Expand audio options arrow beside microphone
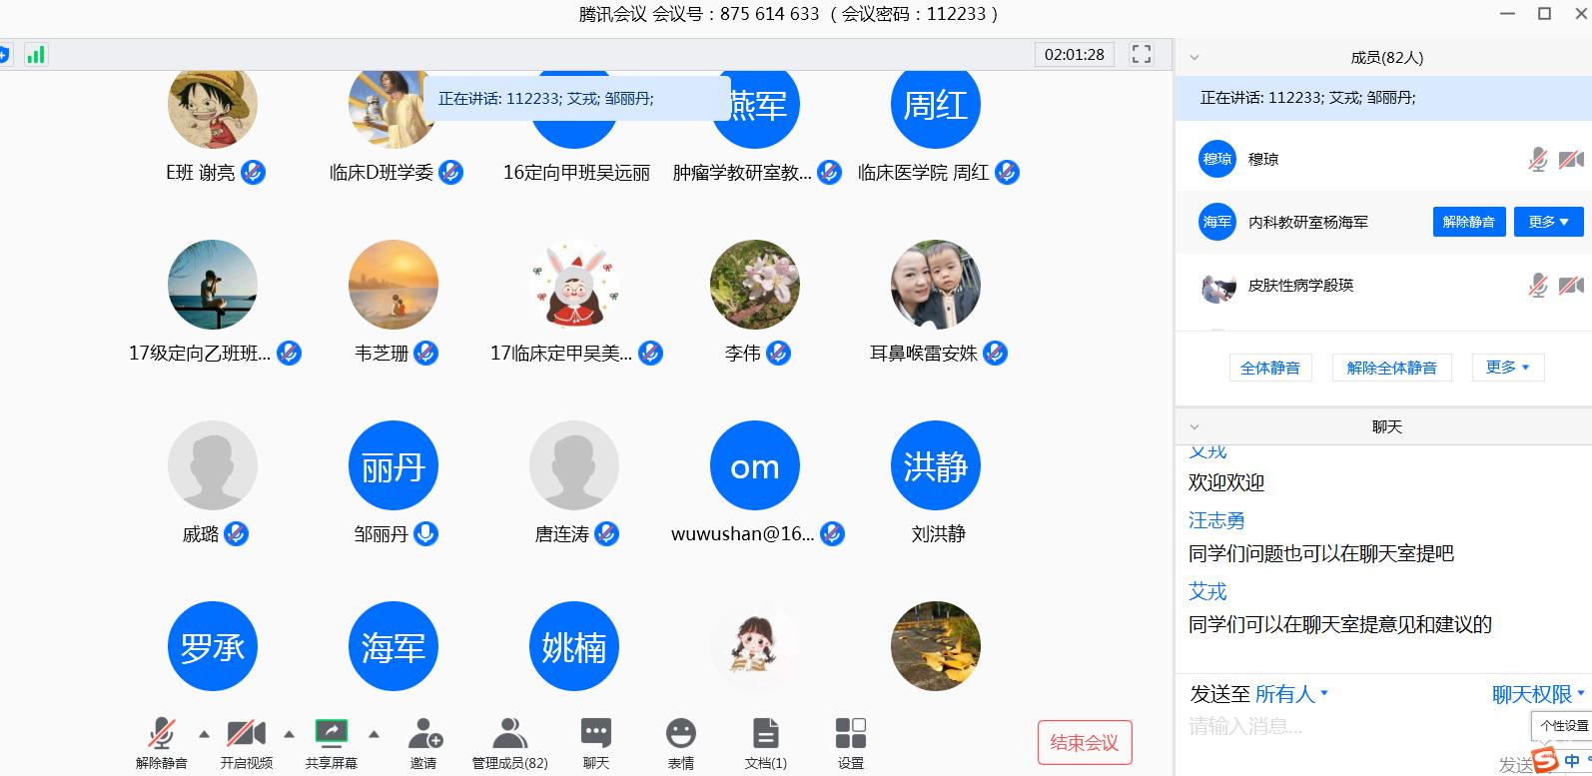Image resolution: width=1592 pixels, height=776 pixels. tap(204, 734)
